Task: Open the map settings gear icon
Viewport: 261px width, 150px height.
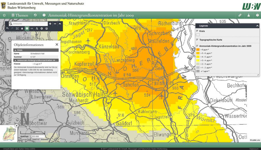Action: (x=41, y=28)
